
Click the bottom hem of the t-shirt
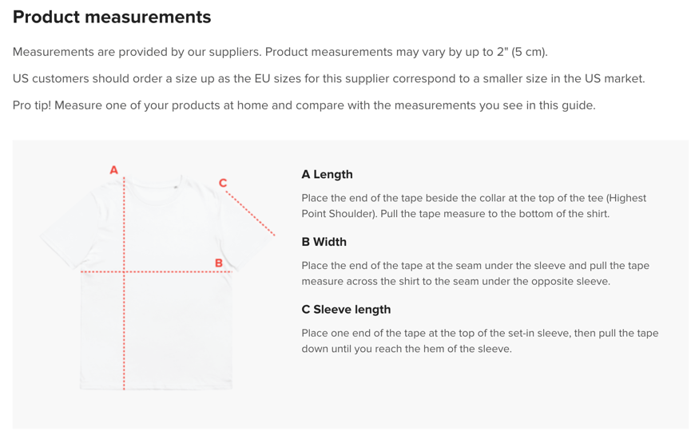point(157,387)
